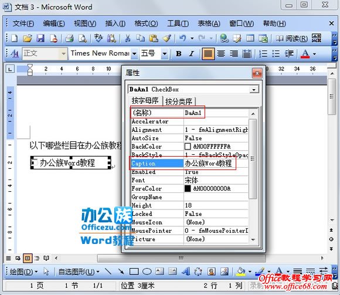
Task: Open the 插入(I) menu
Action: tap(115, 23)
